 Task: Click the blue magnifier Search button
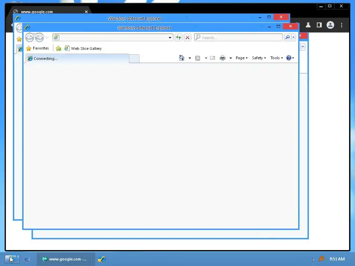[x=287, y=37]
